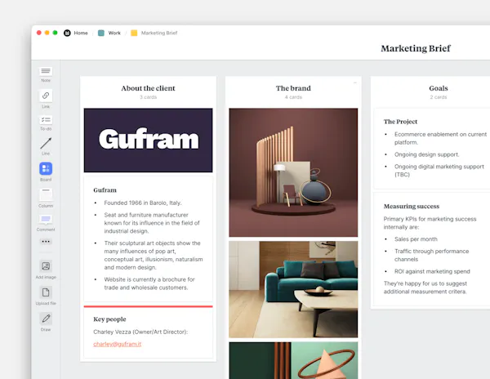Open the wooden slats sculpture image
The width and height of the screenshot is (490, 379).
click(x=293, y=172)
